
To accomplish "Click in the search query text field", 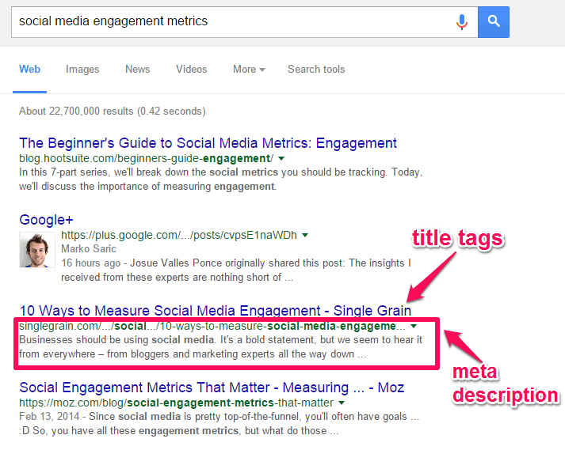I will point(230,21).
